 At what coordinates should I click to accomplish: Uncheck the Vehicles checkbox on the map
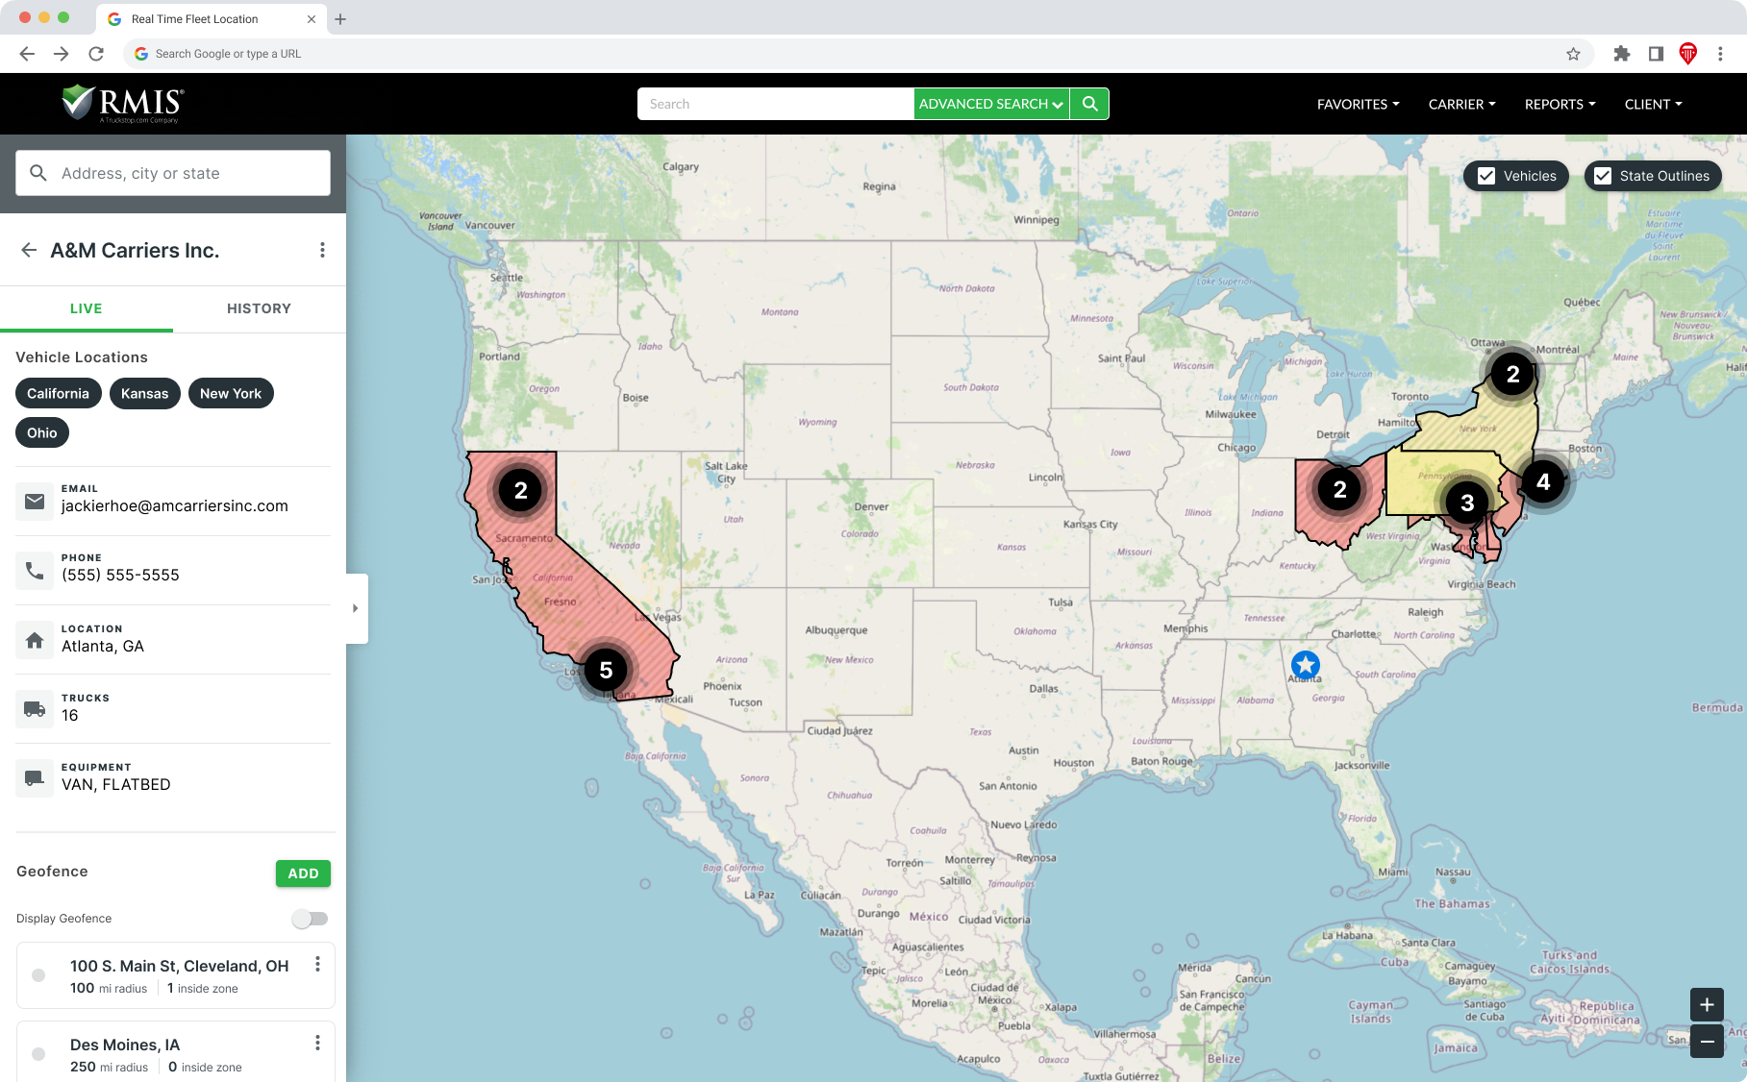coord(1487,176)
